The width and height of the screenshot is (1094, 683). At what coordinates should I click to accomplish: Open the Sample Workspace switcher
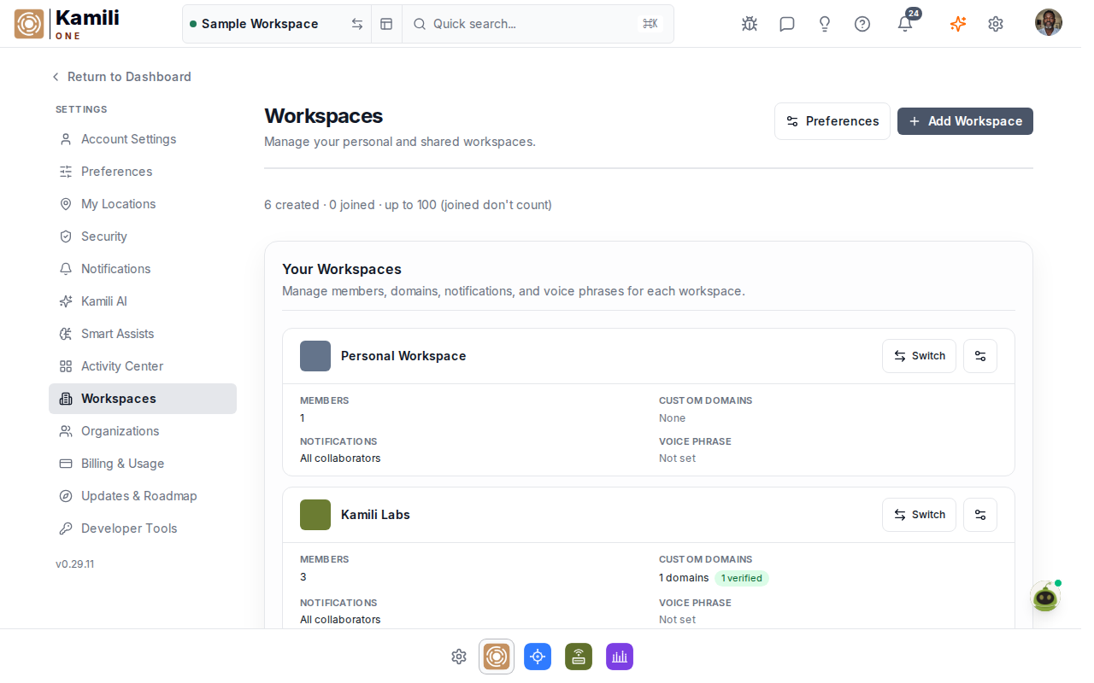click(276, 24)
